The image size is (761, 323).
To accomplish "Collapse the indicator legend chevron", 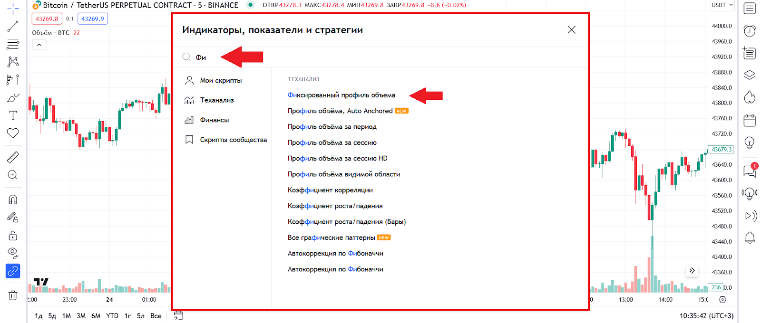I will coord(39,45).
